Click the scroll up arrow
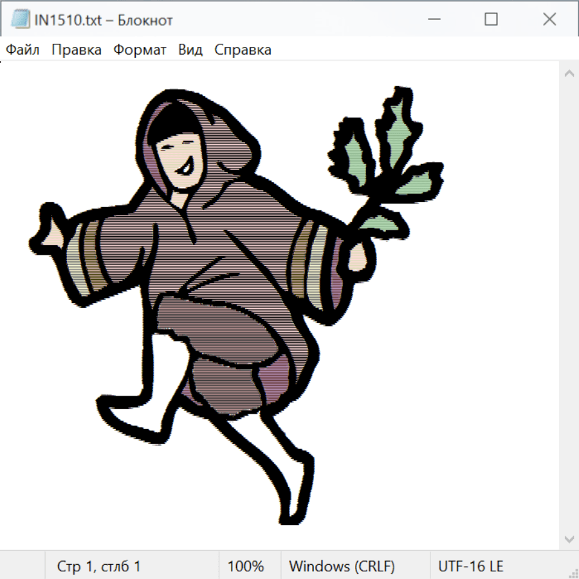 pos(569,73)
